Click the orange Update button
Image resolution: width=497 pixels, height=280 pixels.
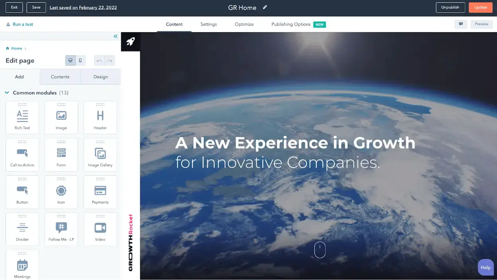[481, 7]
